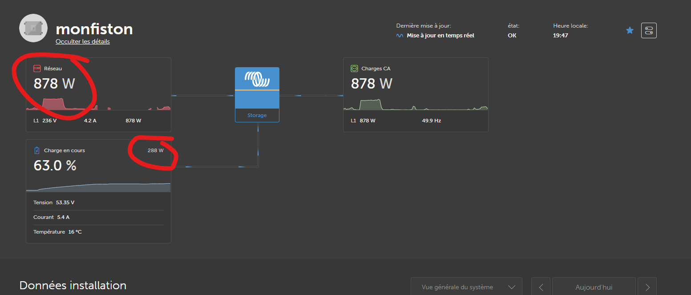Viewport: 691px width, 295px height.
Task: Click the 236 V grid voltage value
Action: 49,121
